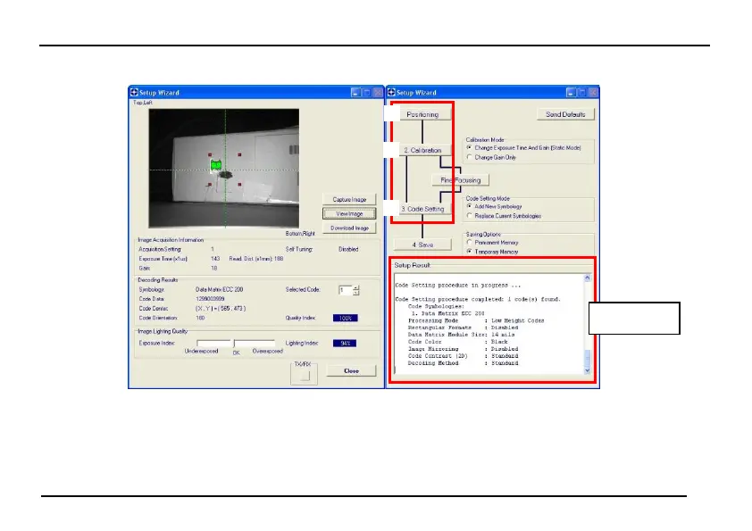Click inside the Selected Code number field
The height and width of the screenshot is (531, 752).
click(345, 290)
